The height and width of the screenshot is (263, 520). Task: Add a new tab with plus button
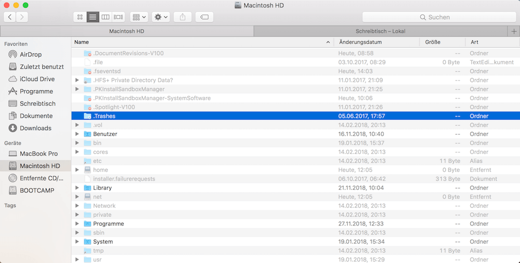click(x=514, y=31)
